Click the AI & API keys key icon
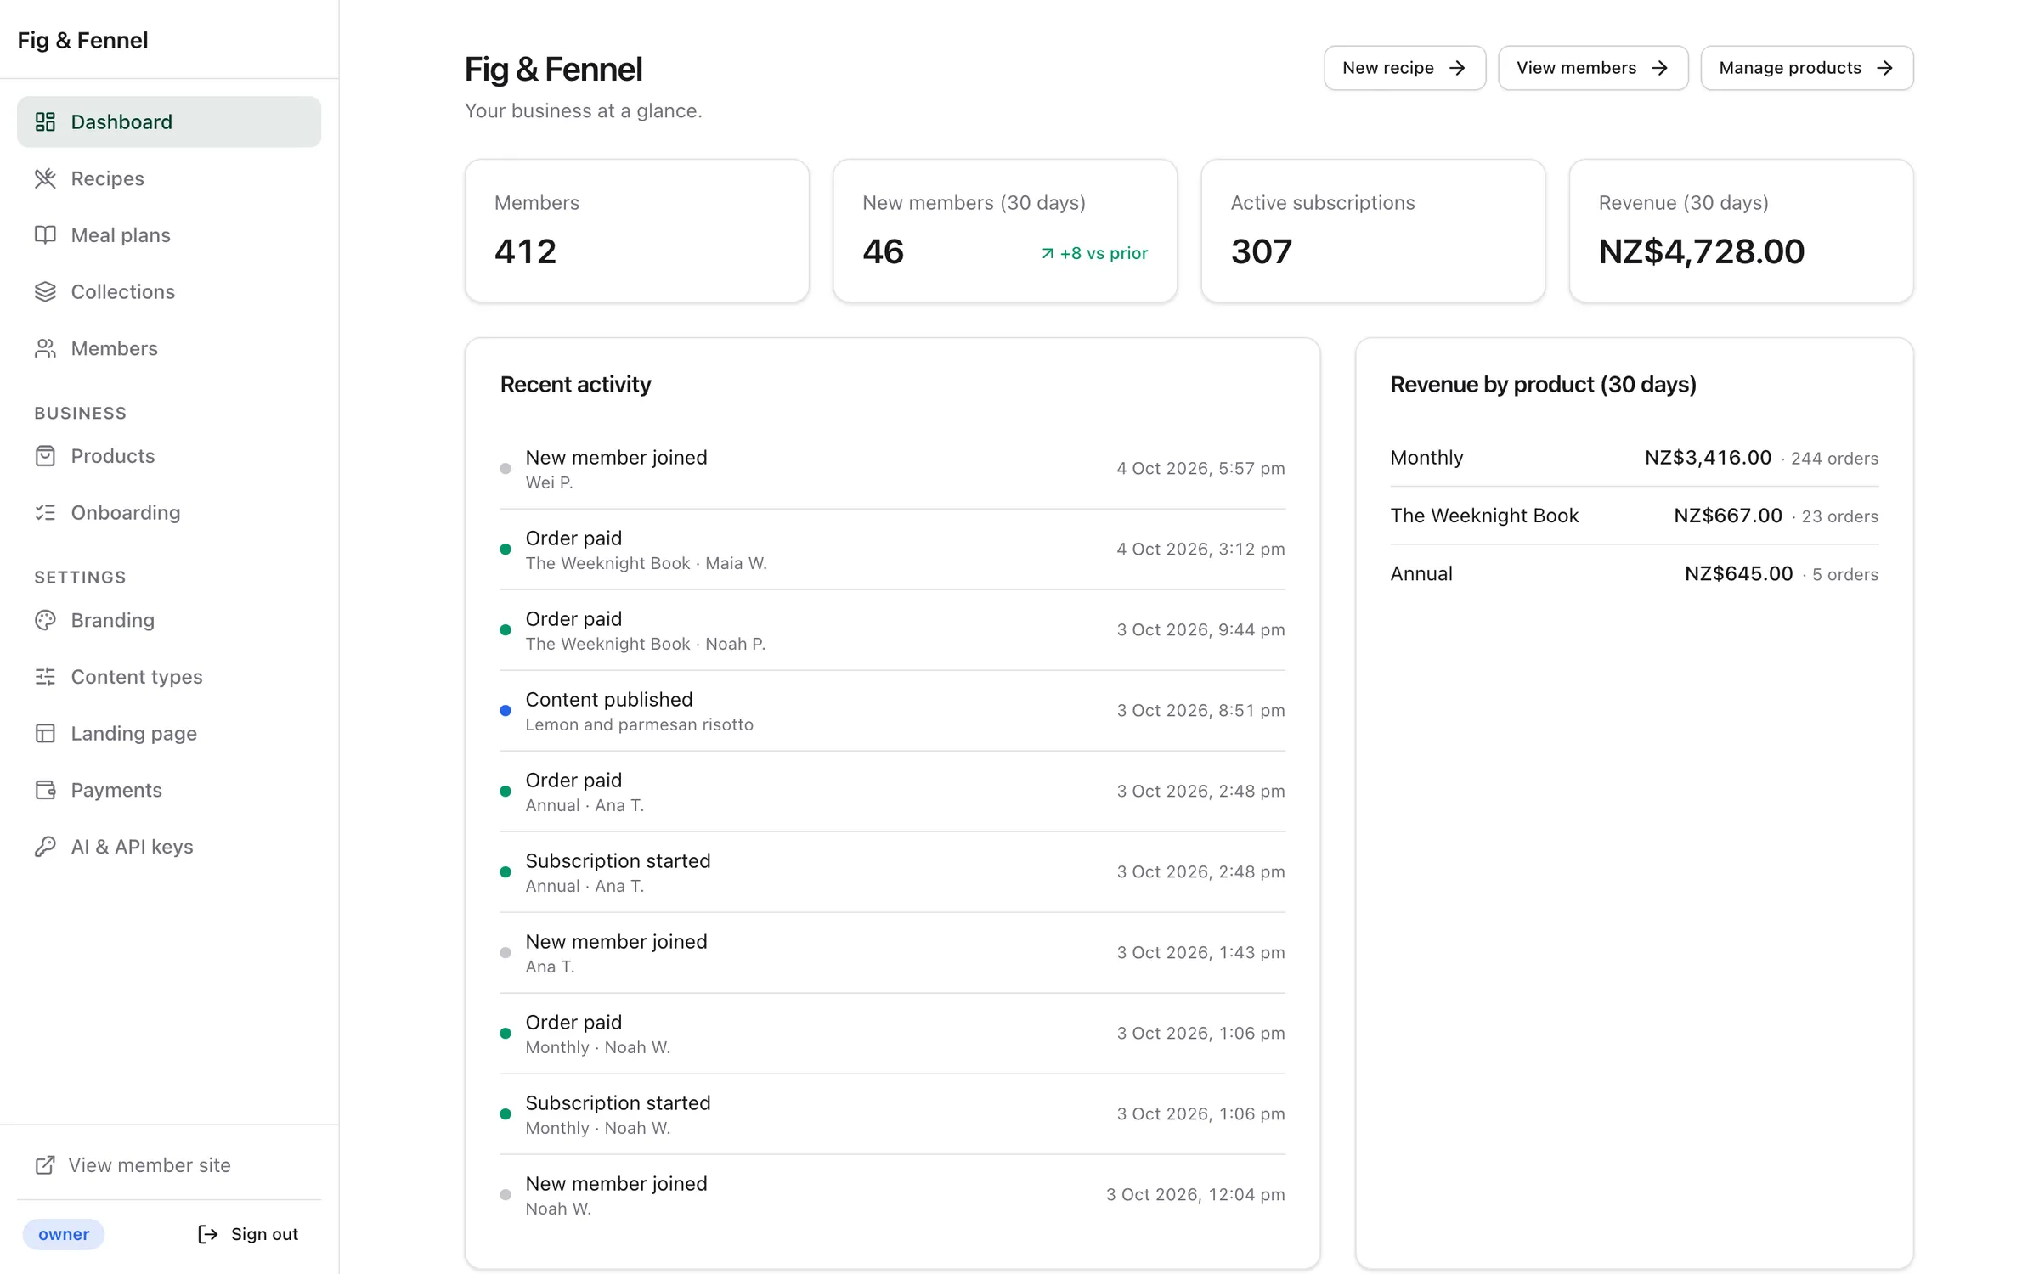Viewport: 2039px width, 1274px height. tap(45, 847)
